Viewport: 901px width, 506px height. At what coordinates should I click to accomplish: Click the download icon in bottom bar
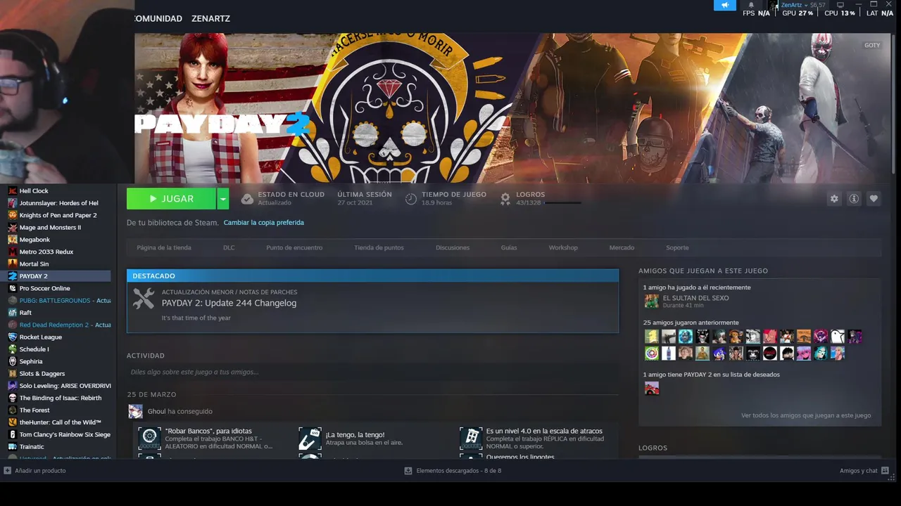[408, 470]
